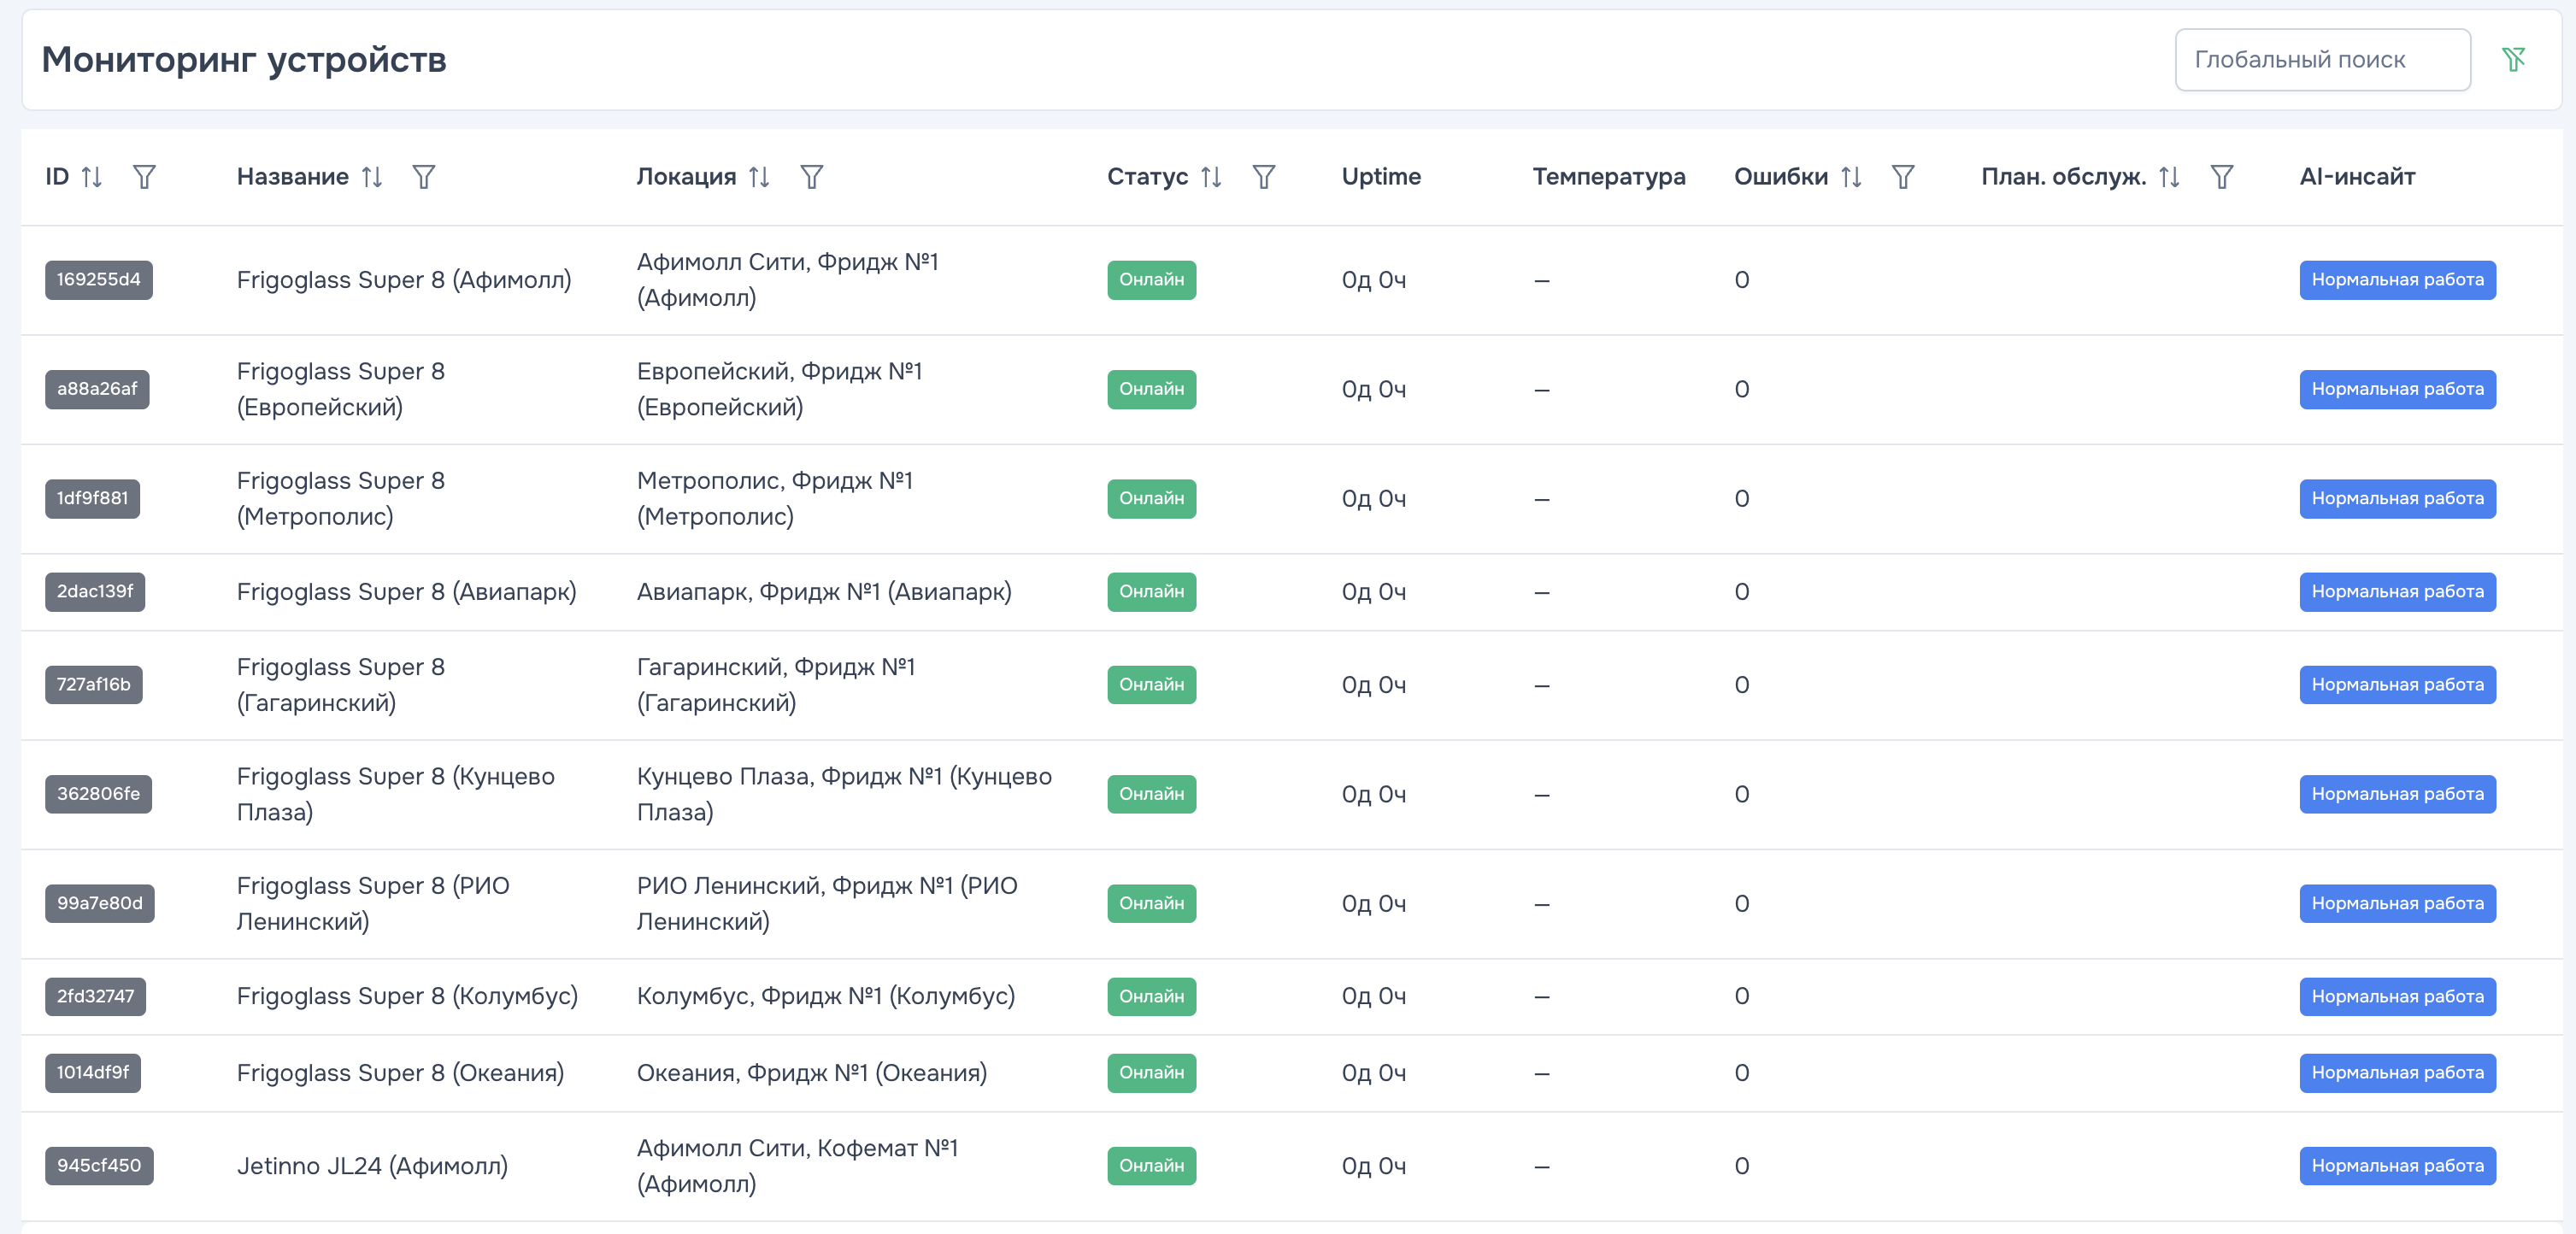Open the ID column filter
The width and height of the screenshot is (2576, 1234).
[144, 177]
